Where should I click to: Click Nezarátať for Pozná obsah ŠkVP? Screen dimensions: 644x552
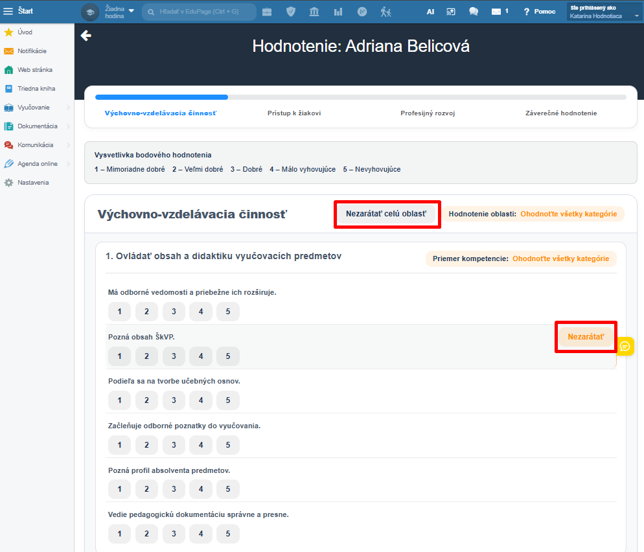[586, 337]
